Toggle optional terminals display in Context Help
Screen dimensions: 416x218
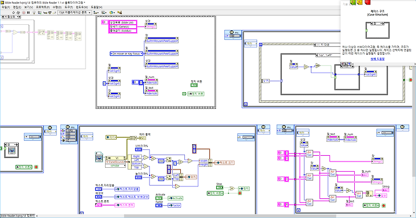point(342,64)
